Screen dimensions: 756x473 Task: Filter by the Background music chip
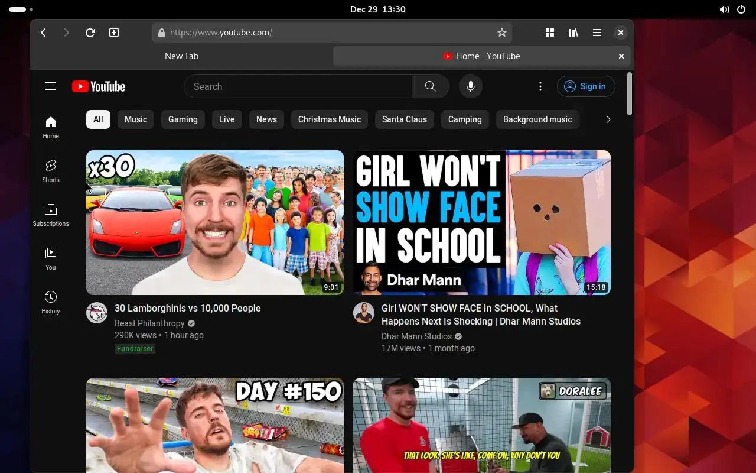537,119
